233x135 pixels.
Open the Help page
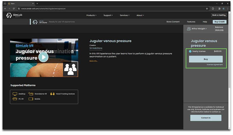tap(205, 22)
